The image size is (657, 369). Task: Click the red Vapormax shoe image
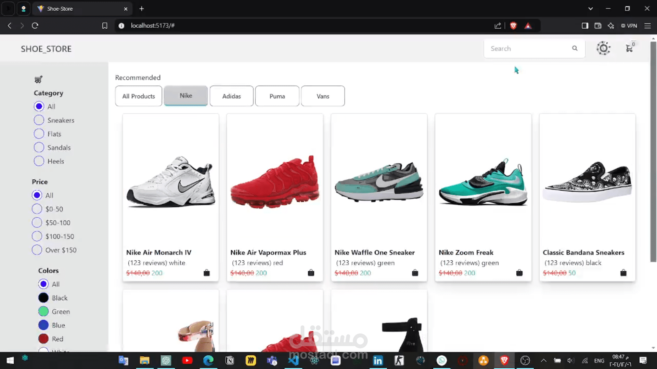[x=275, y=182]
